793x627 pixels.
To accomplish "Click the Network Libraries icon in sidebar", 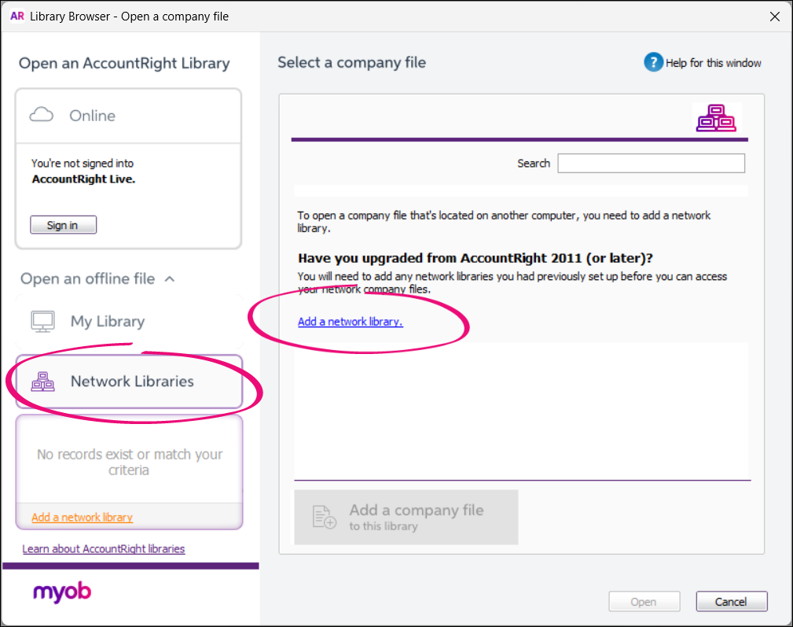I will pos(43,381).
